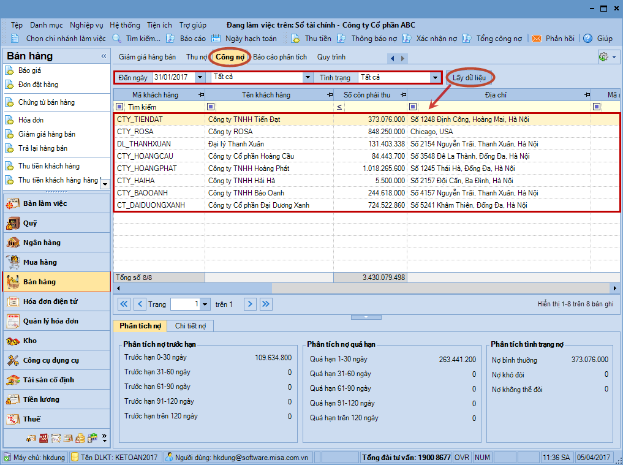
Task: Open Báo cáo from the toolbar
Action: [x=186, y=39]
